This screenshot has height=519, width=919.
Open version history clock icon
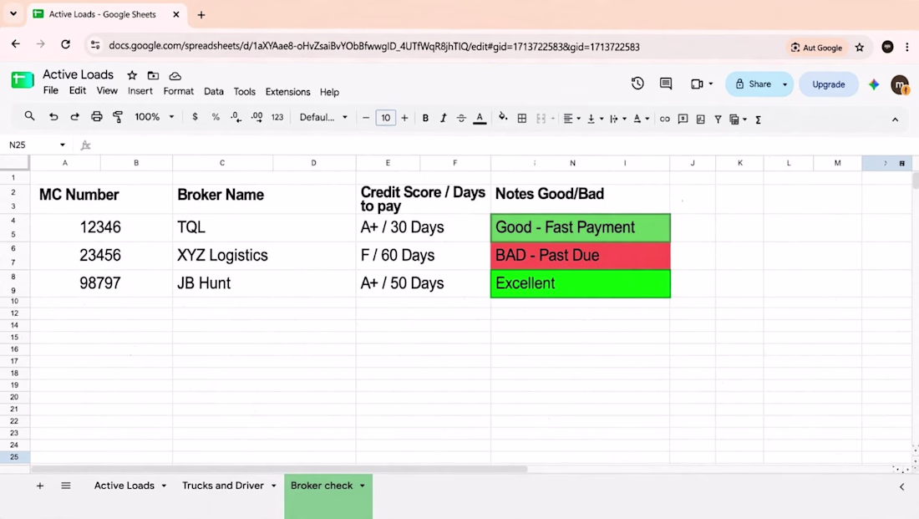tap(637, 84)
